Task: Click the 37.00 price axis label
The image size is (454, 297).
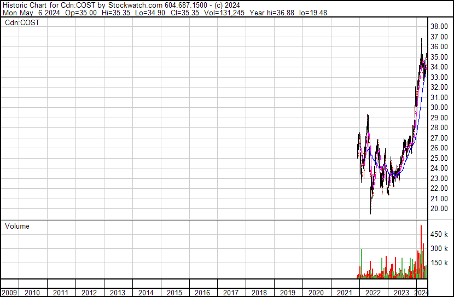Action: click(439, 37)
